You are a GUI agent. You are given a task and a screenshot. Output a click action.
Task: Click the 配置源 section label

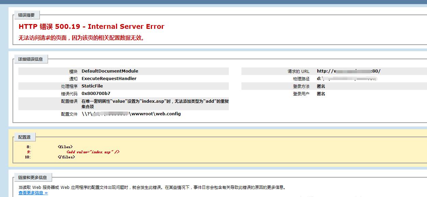pyautogui.click(x=24, y=137)
